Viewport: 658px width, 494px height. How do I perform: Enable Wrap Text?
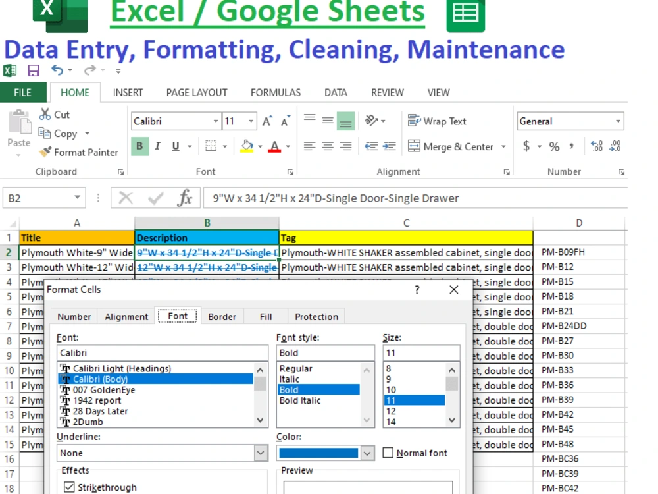coord(437,121)
